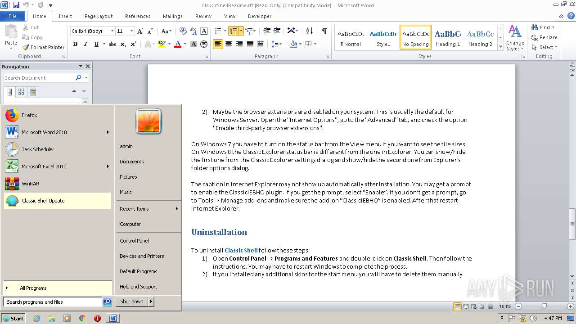
Task: Launch Classic Shell Update from Start menu
Action: pyautogui.click(x=58, y=201)
